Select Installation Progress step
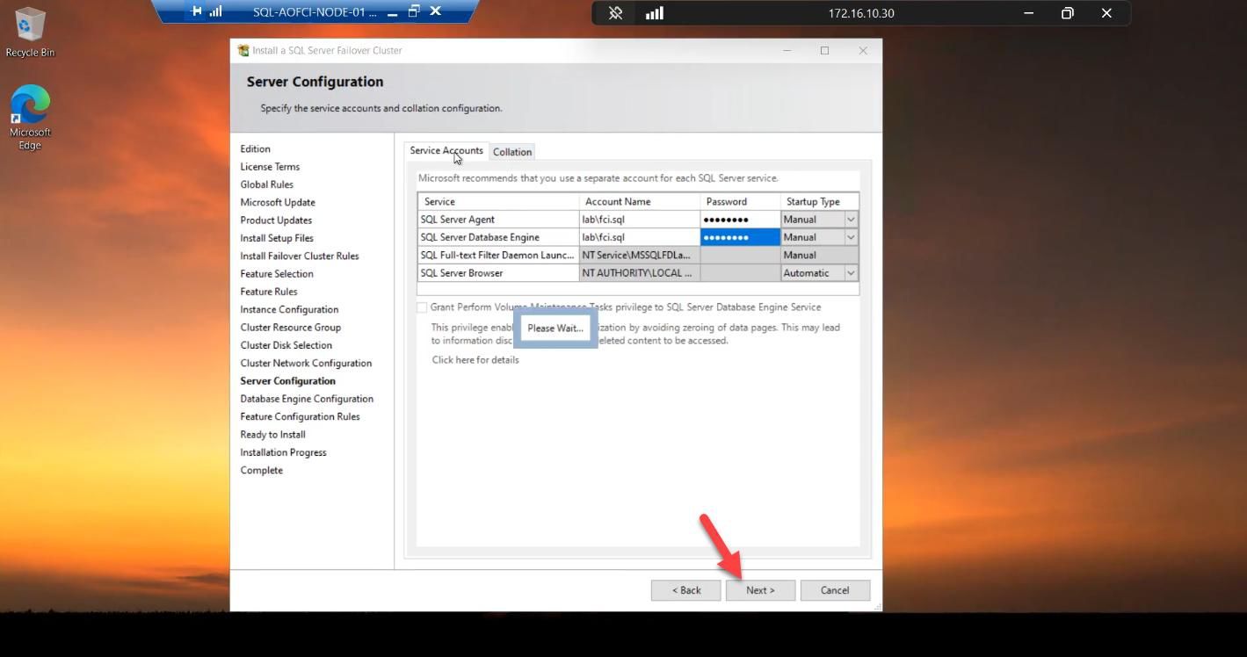The image size is (1247, 657). pos(283,452)
